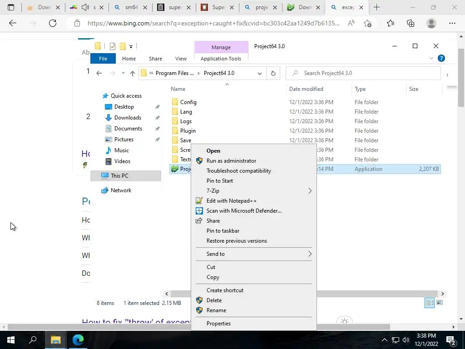Click the read aloud icon in address bar
Screen dimensions: 465x349
pos(351,23)
